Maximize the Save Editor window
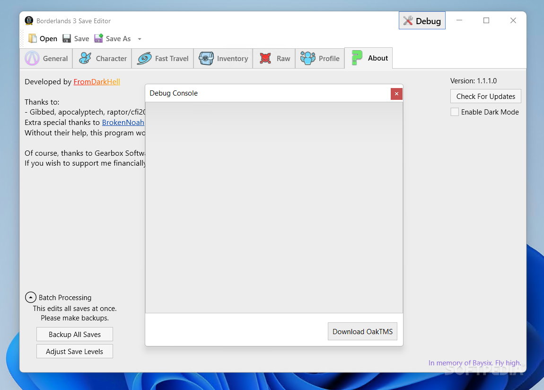 point(486,20)
